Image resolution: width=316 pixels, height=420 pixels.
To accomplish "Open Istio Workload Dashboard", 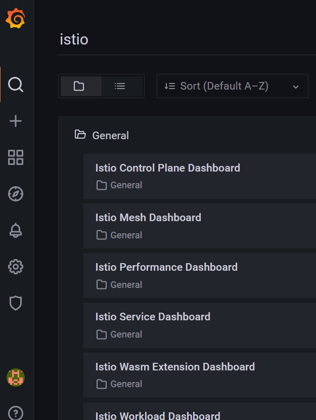I will [200, 411].
